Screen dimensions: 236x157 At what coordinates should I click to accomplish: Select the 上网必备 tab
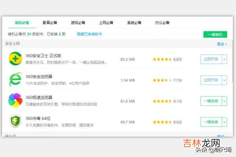106,23
